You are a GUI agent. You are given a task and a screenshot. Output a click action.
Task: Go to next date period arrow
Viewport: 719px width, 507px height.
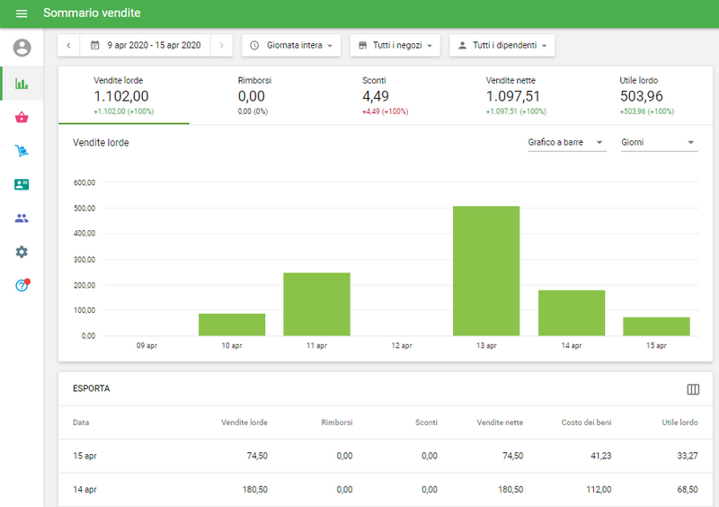(x=221, y=45)
